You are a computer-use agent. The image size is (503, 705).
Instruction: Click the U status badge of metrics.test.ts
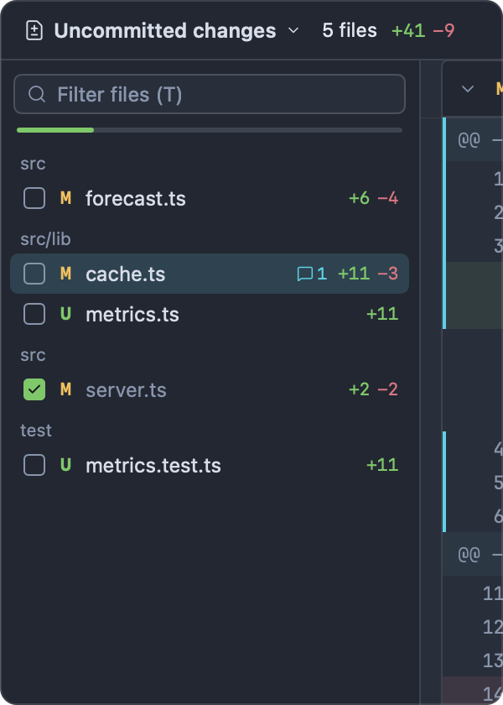point(65,464)
